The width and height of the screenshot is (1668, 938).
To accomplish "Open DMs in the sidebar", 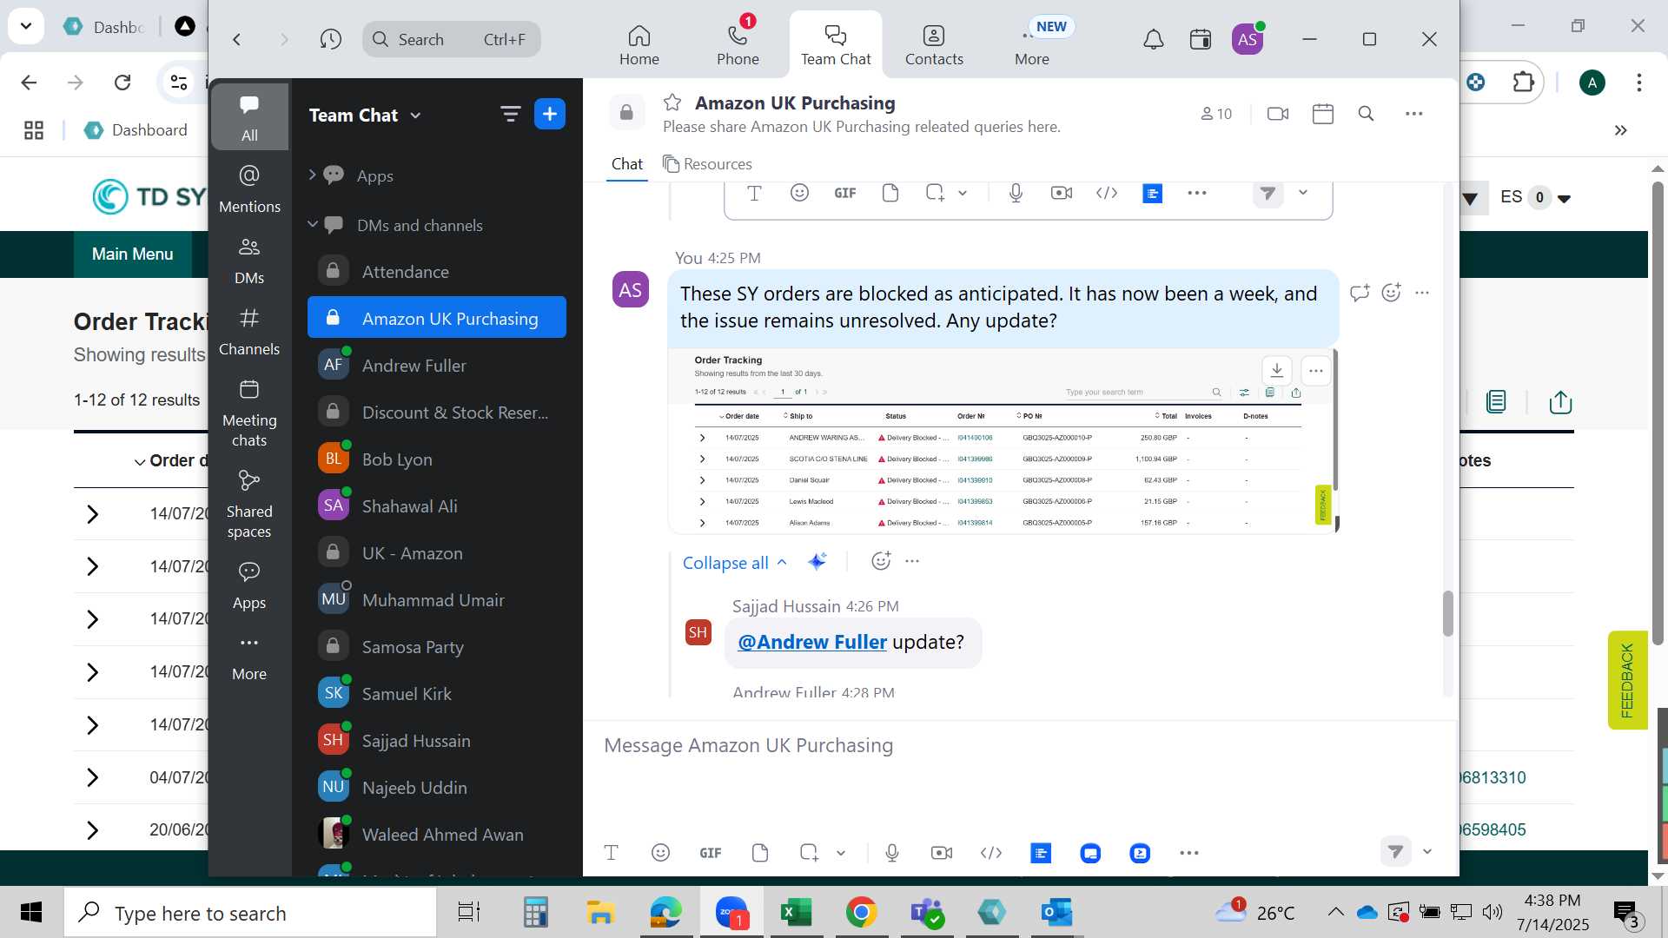I will coord(249,261).
